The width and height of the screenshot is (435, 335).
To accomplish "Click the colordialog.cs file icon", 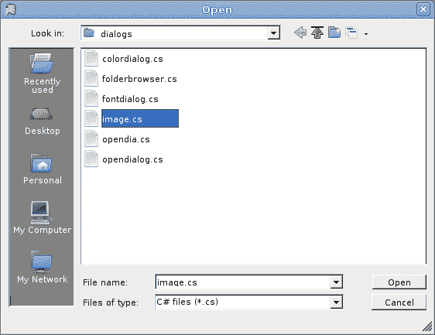I will [91, 58].
